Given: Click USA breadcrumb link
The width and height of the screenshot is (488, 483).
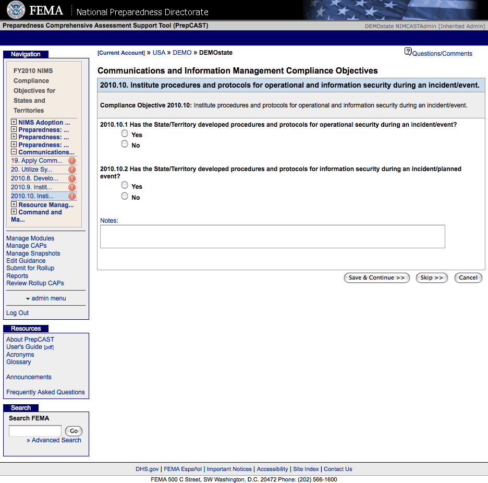Looking at the screenshot, I should coord(158,53).
